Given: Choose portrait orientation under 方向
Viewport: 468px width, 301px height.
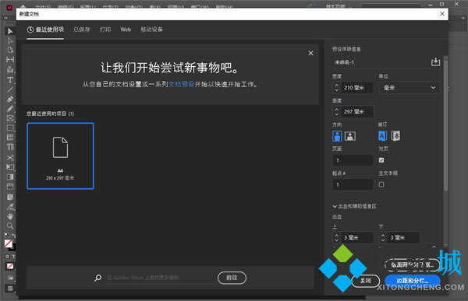Looking at the screenshot, I should (337, 136).
